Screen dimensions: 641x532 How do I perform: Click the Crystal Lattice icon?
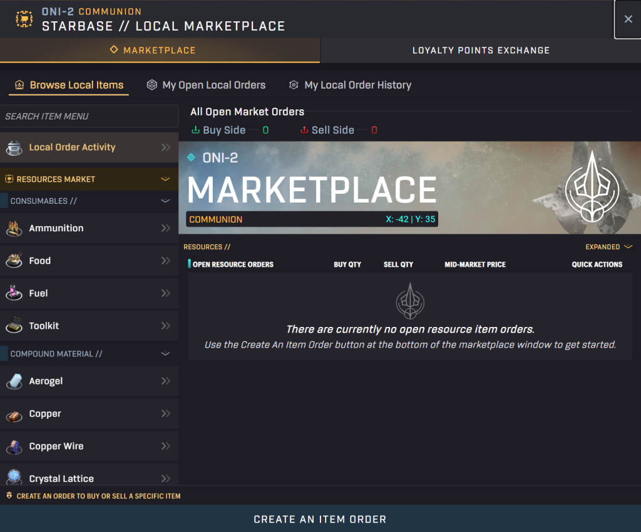coord(14,478)
